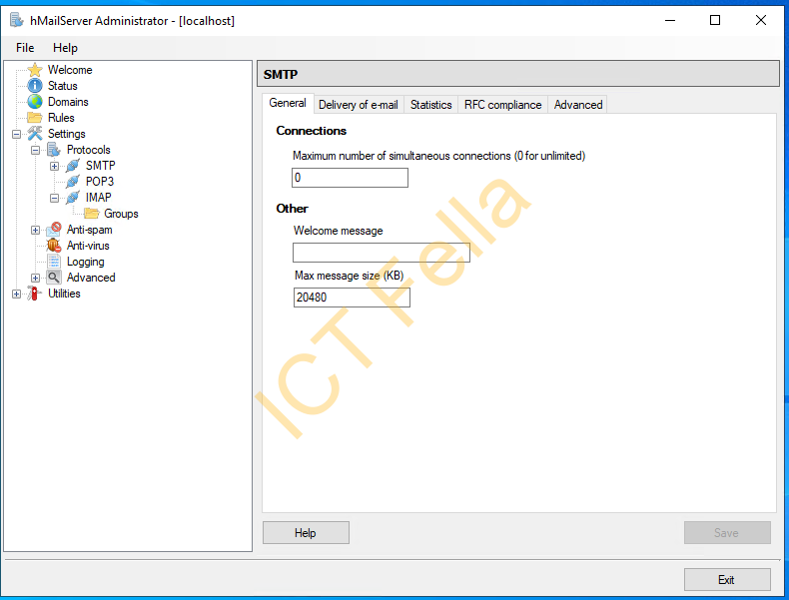Click the Groups folder icon
Image resolution: width=789 pixels, height=600 pixels.
[92, 214]
